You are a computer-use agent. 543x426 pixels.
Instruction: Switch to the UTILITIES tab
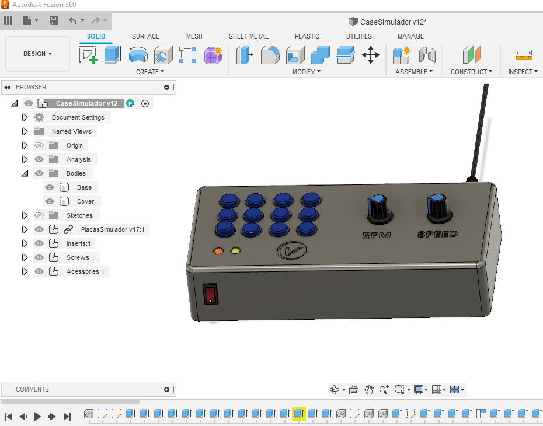point(359,36)
